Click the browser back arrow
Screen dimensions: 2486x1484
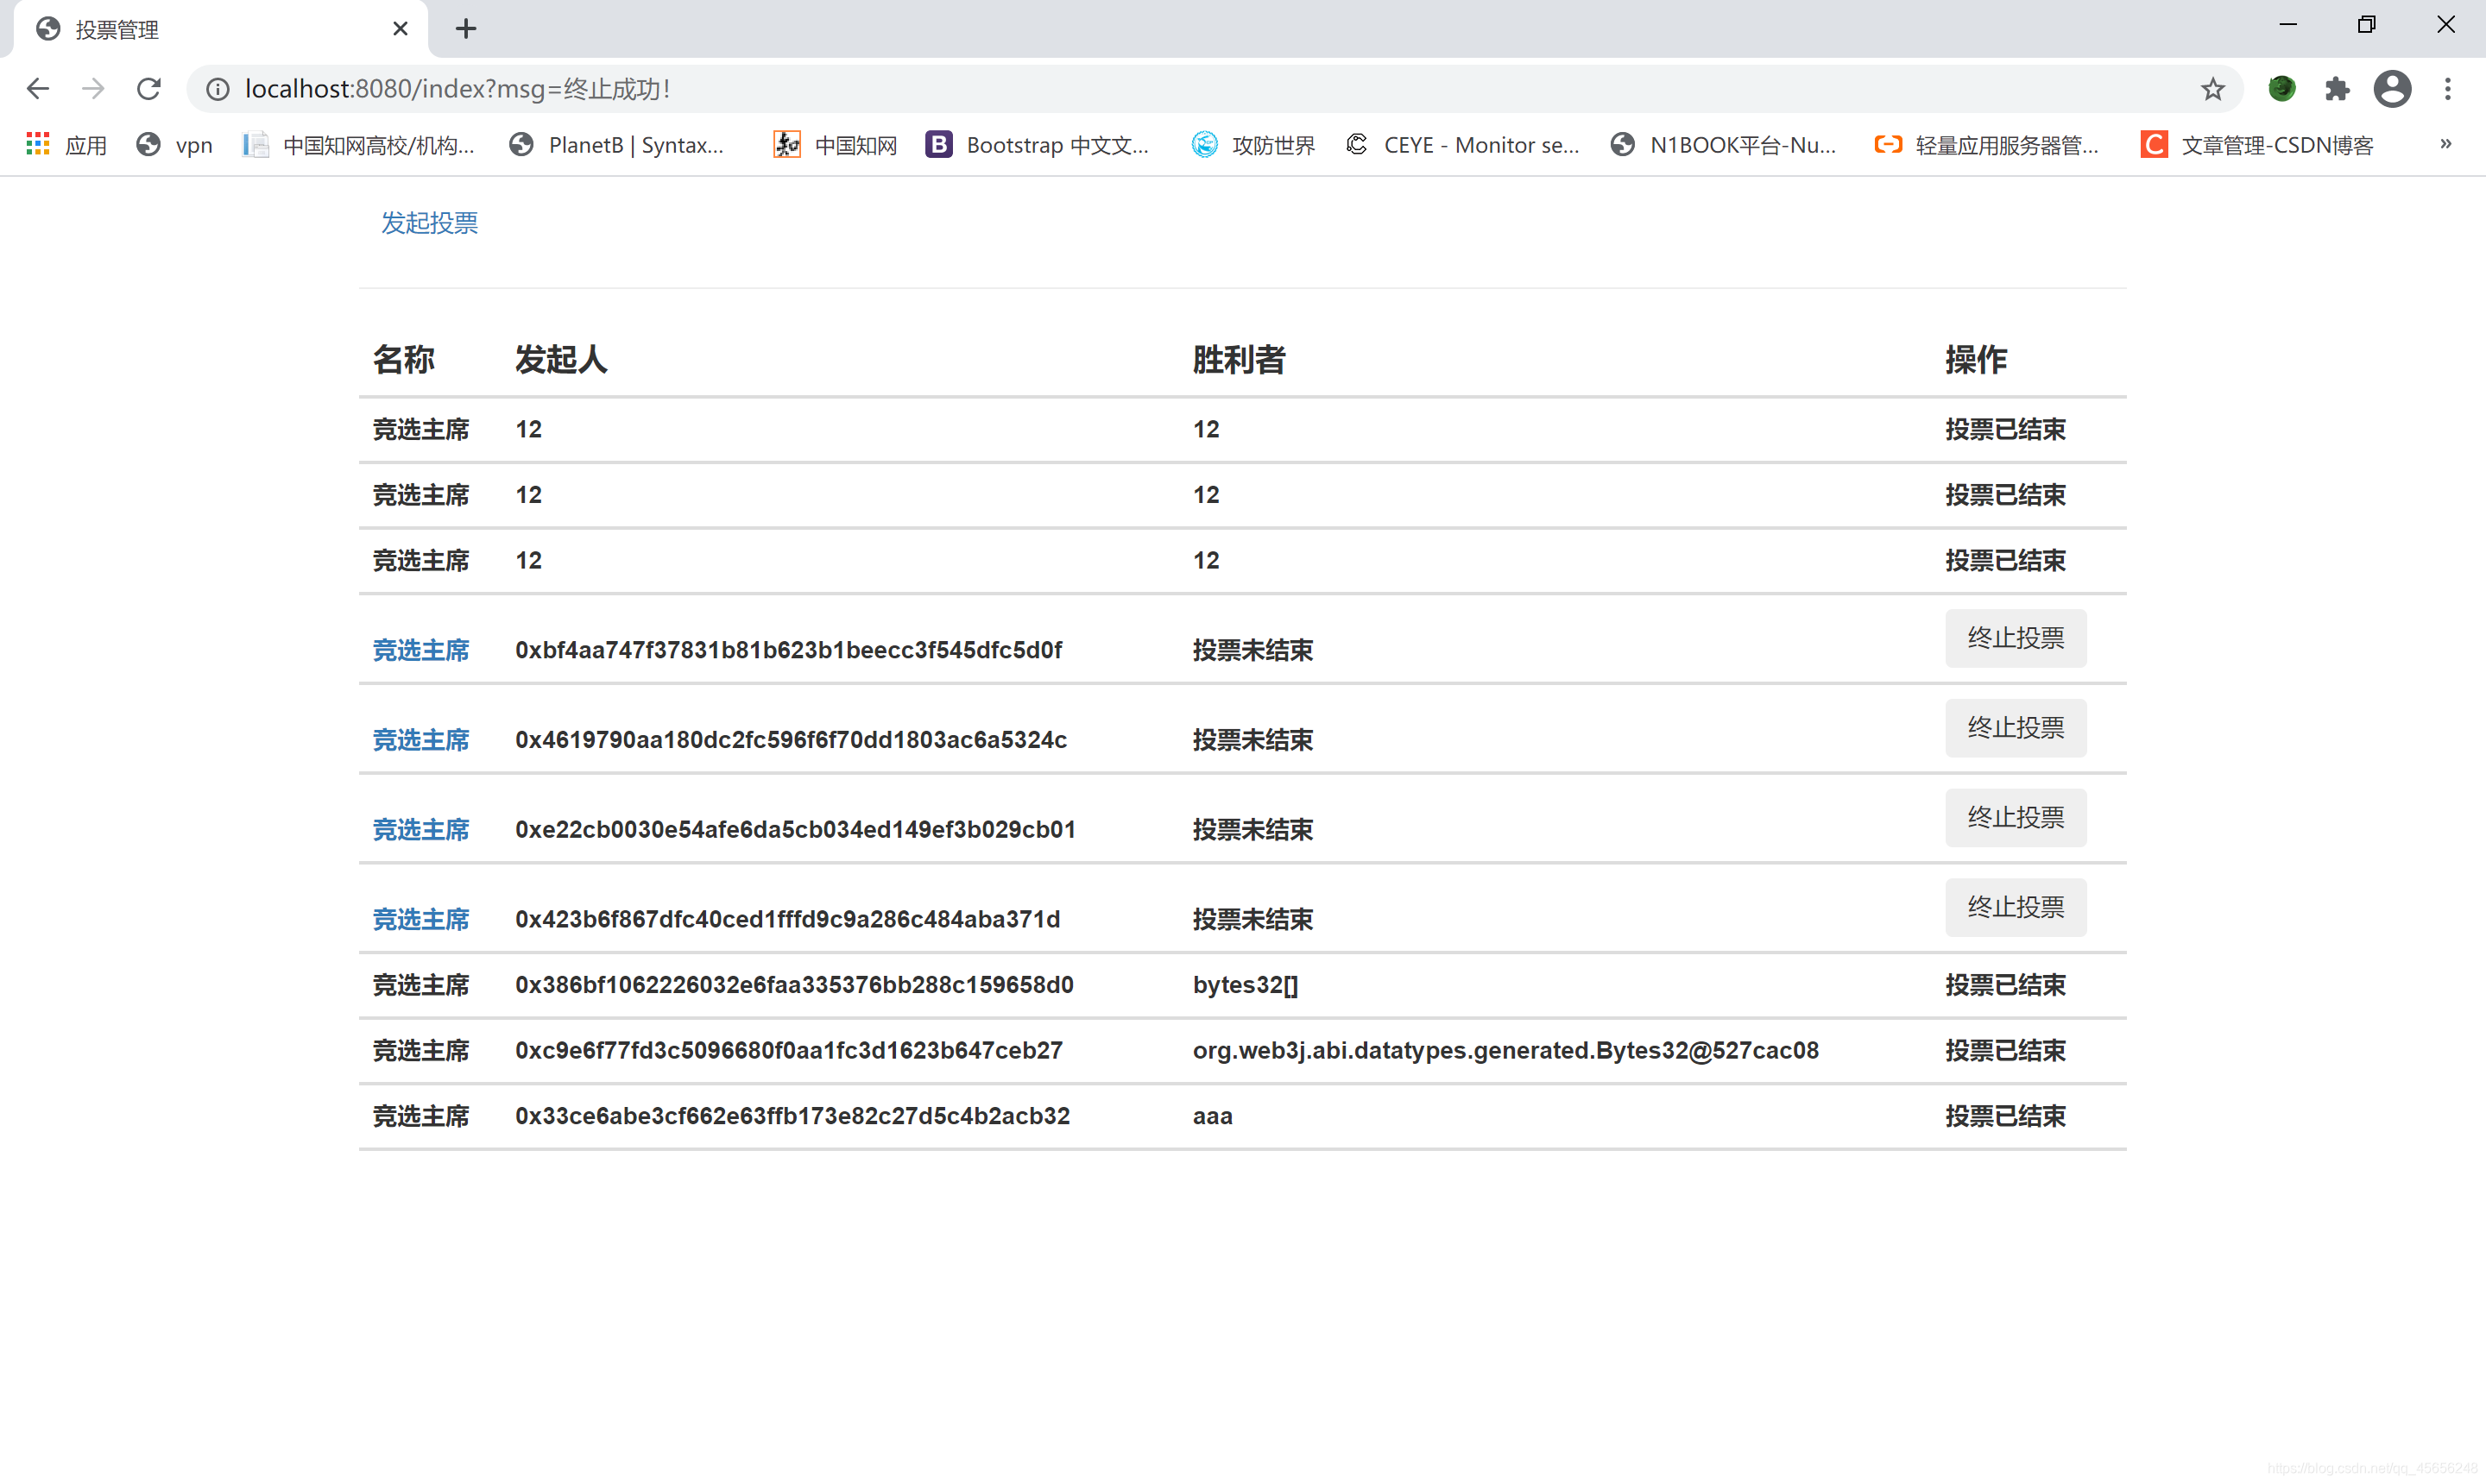click(37, 89)
